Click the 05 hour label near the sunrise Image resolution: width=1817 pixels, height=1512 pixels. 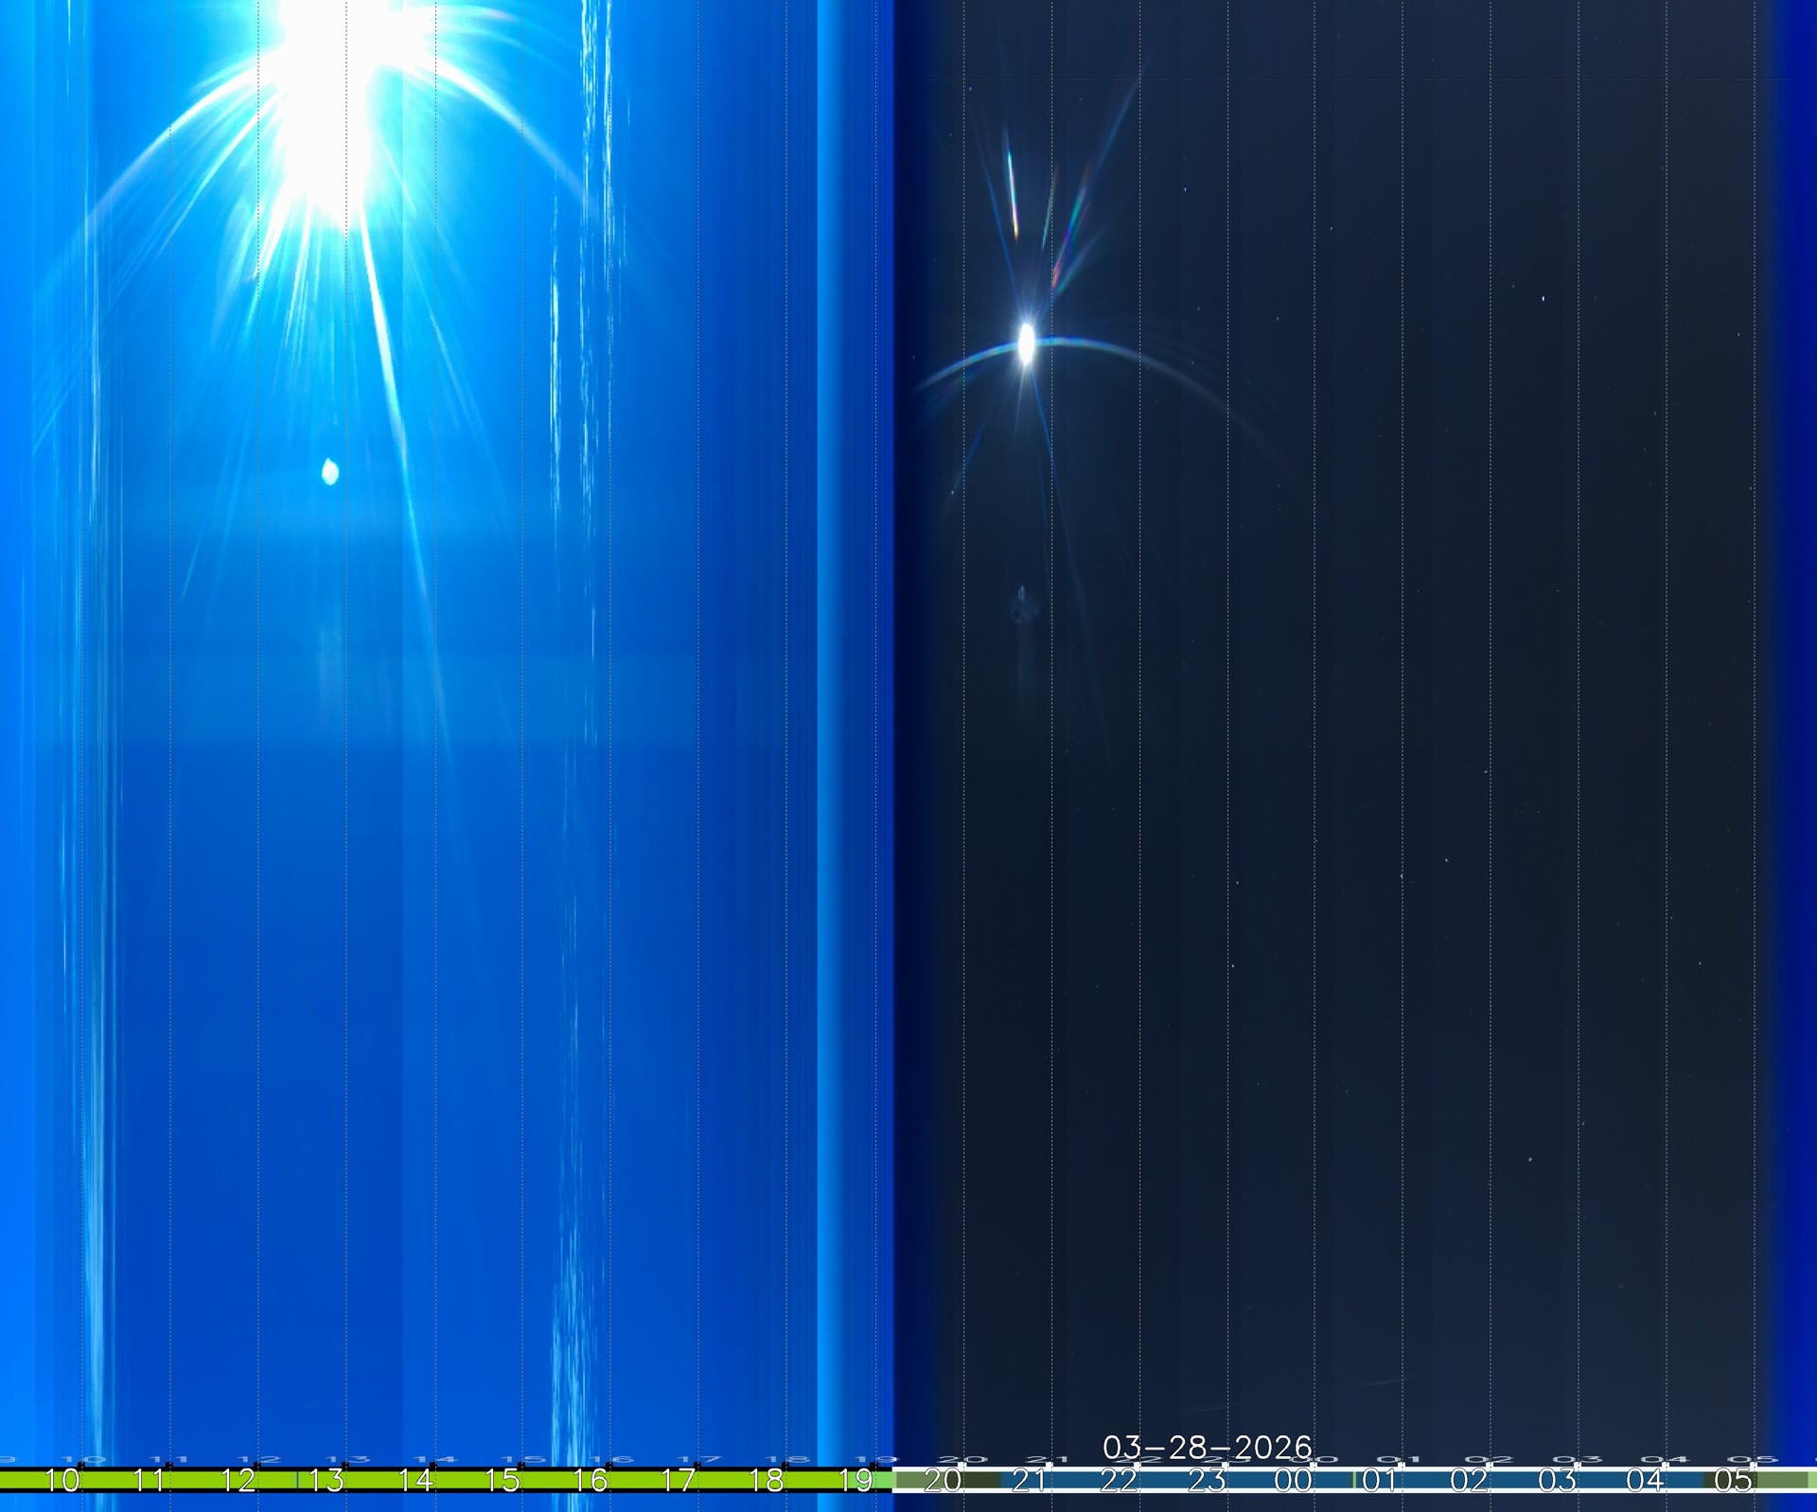tap(1734, 1480)
